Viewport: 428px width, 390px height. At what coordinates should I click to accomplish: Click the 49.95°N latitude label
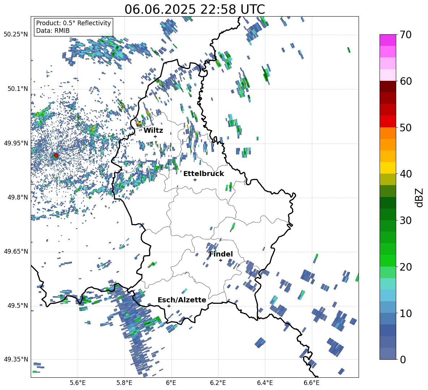pyautogui.click(x=16, y=143)
